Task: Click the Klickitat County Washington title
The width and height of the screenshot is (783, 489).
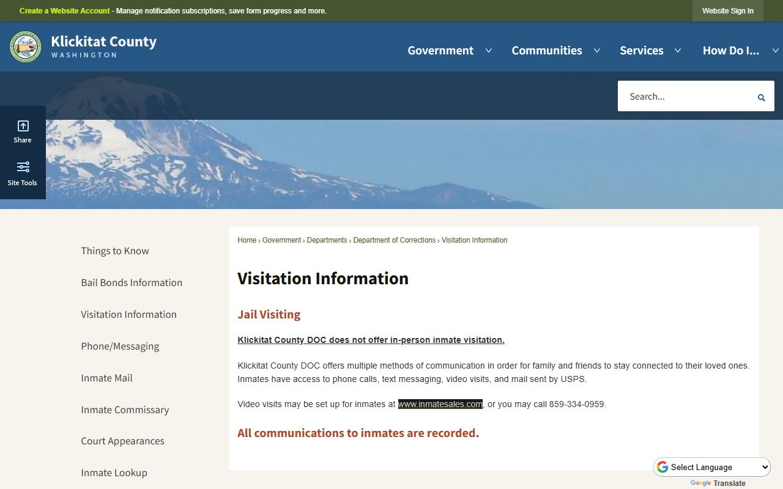Action: pyautogui.click(x=103, y=46)
